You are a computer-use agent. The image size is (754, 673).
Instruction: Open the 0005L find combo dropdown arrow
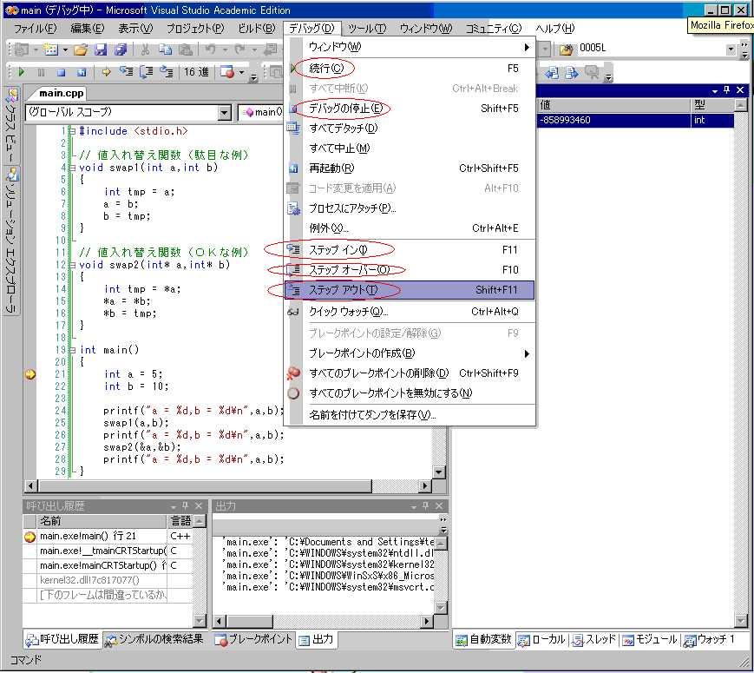tap(731, 49)
